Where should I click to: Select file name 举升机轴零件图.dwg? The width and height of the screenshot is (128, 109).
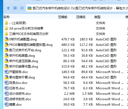point(24,67)
